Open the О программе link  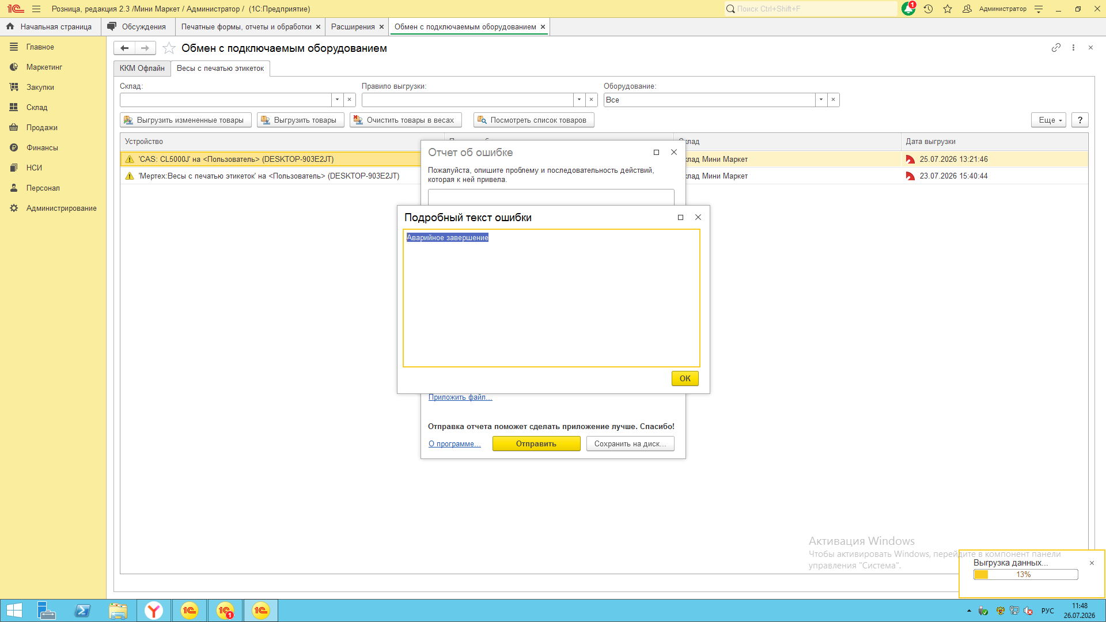(x=454, y=444)
